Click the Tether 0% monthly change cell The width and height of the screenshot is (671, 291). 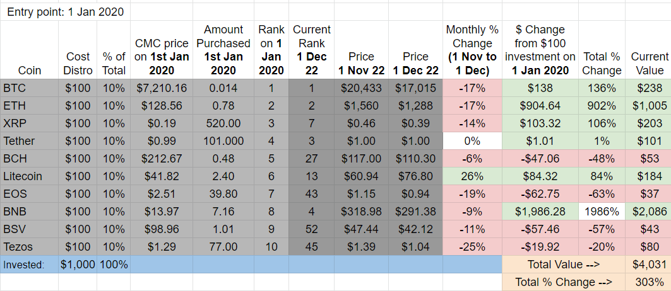(x=472, y=140)
